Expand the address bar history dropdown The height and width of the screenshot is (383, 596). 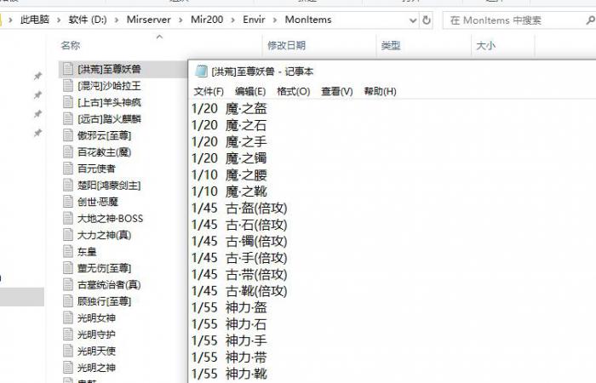click(x=413, y=20)
